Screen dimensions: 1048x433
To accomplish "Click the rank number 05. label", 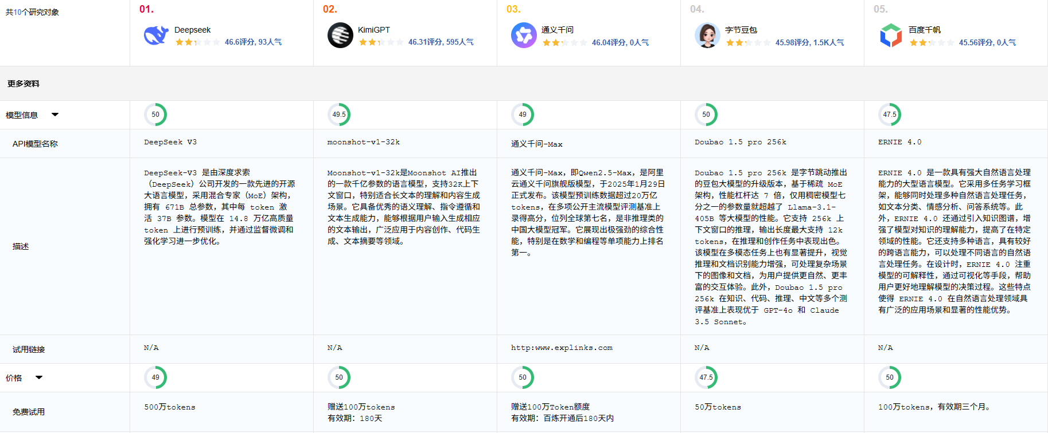I will (x=881, y=9).
